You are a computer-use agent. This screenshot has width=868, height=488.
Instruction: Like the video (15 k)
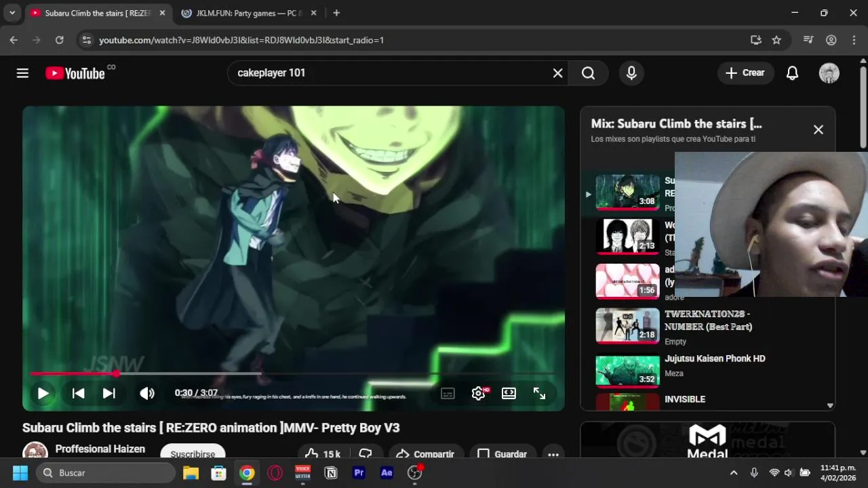323,453
